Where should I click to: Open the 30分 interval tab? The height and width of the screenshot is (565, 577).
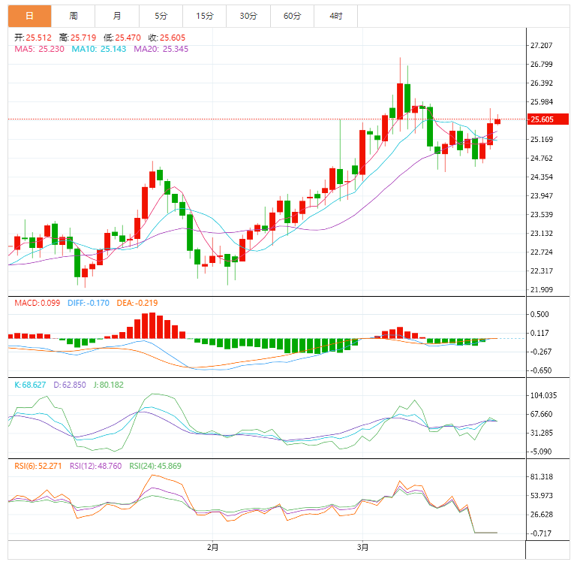click(248, 16)
